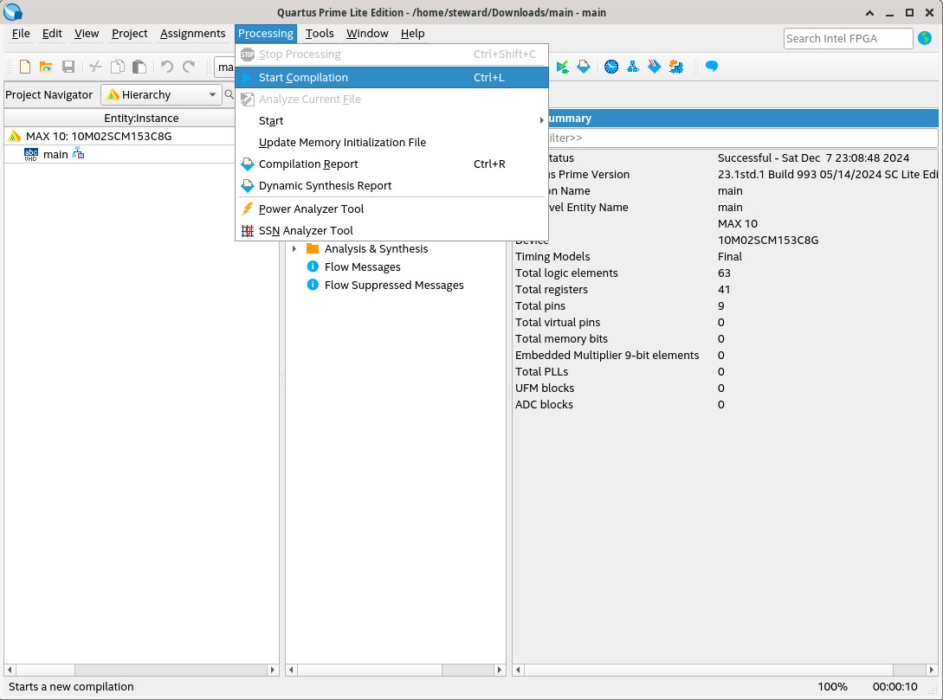
Task: Click the globe icon beside search box
Action: coord(925,38)
